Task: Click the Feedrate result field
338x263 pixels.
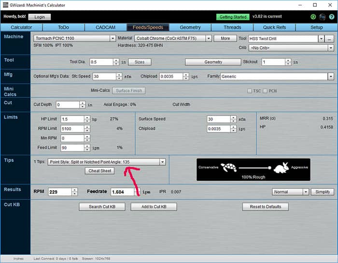Action: [123, 192]
